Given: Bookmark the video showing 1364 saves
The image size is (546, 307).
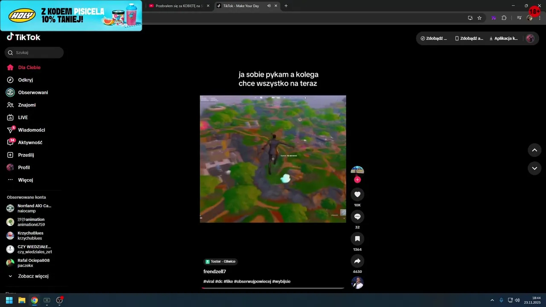Looking at the screenshot, I should pos(357,239).
